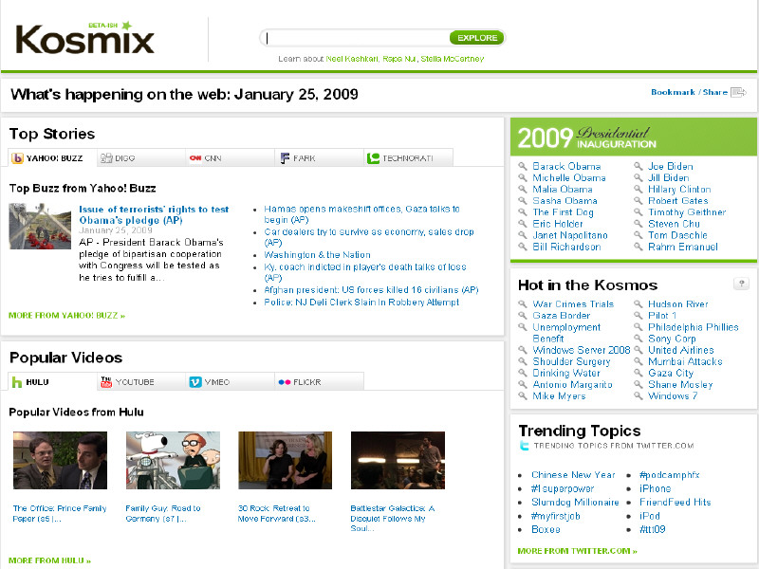This screenshot has height=569, width=759.
Task: Click the Kosmix logo
Action: [x=84, y=39]
